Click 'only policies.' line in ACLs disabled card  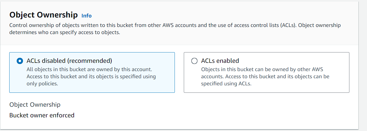[x=42, y=84]
